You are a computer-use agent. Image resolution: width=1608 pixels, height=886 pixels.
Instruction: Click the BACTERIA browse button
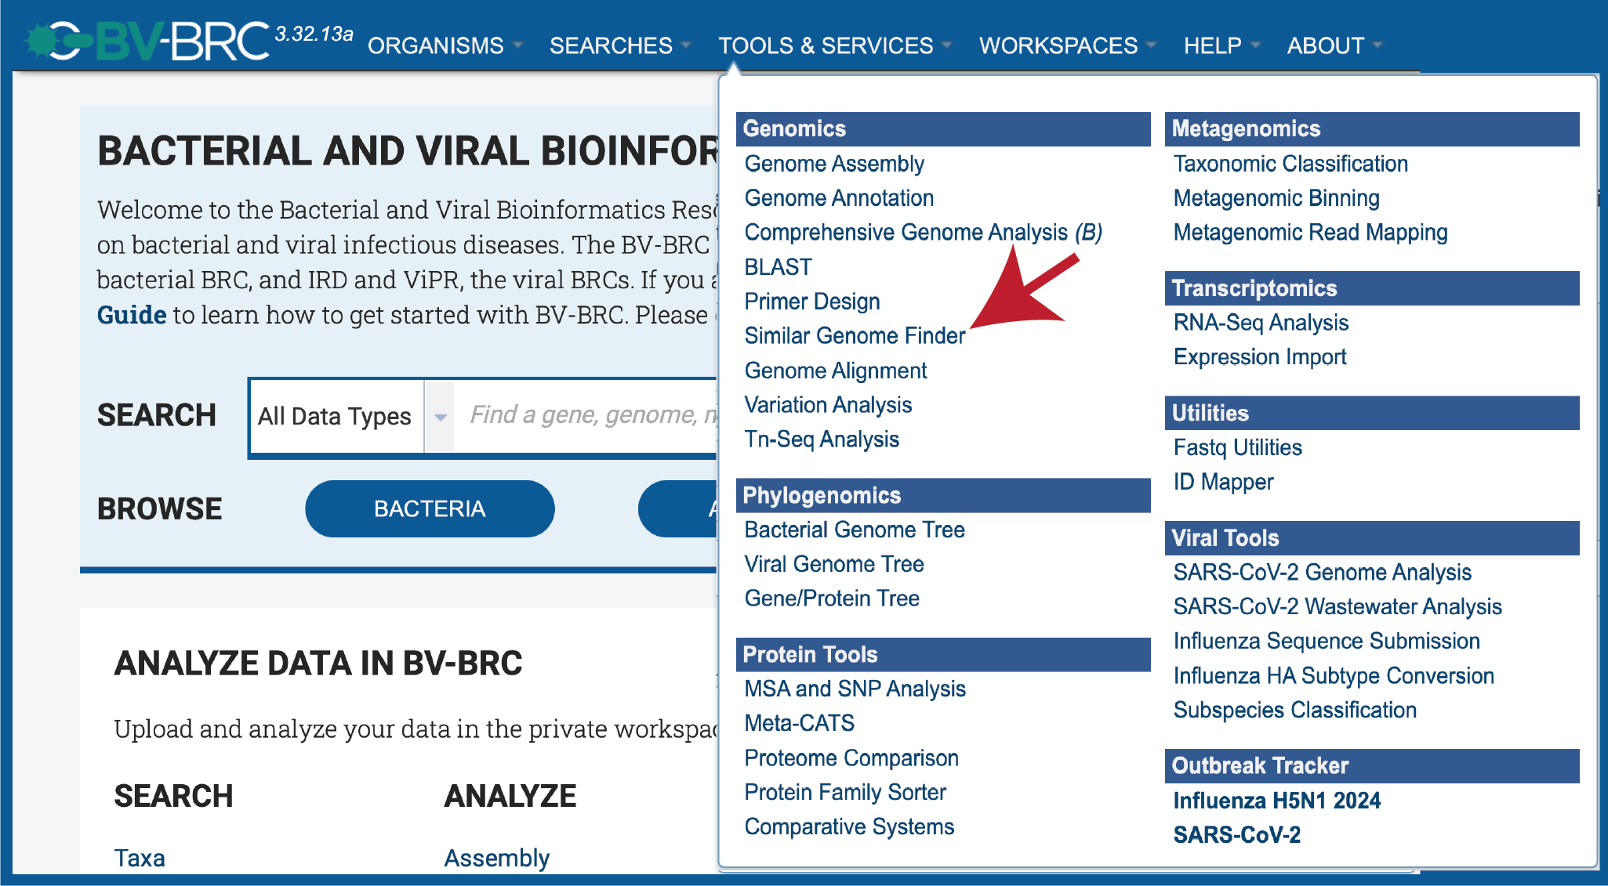click(x=430, y=508)
